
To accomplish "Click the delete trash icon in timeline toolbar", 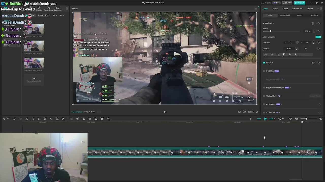I will (x=45, y=119).
